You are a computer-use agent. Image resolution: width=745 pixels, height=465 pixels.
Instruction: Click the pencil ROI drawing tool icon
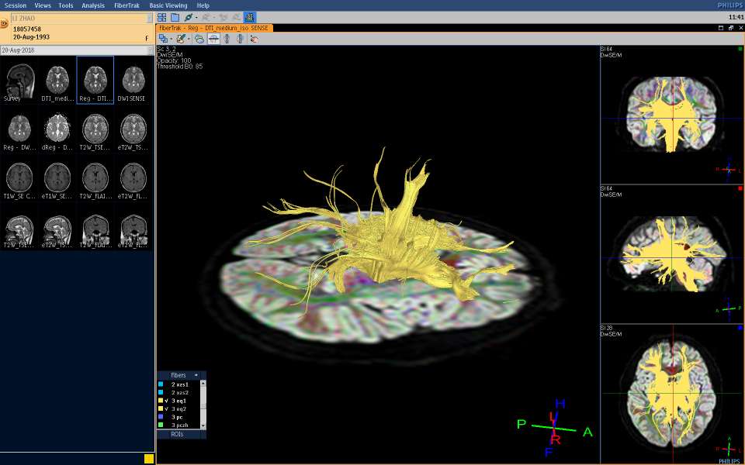181,39
